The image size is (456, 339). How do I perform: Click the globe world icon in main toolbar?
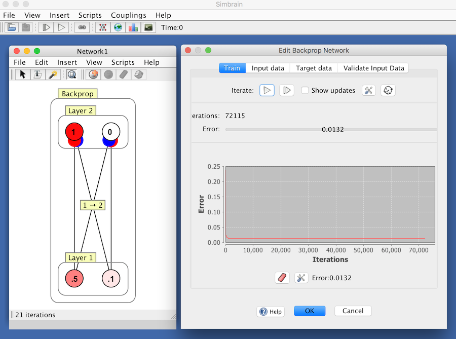tap(118, 27)
